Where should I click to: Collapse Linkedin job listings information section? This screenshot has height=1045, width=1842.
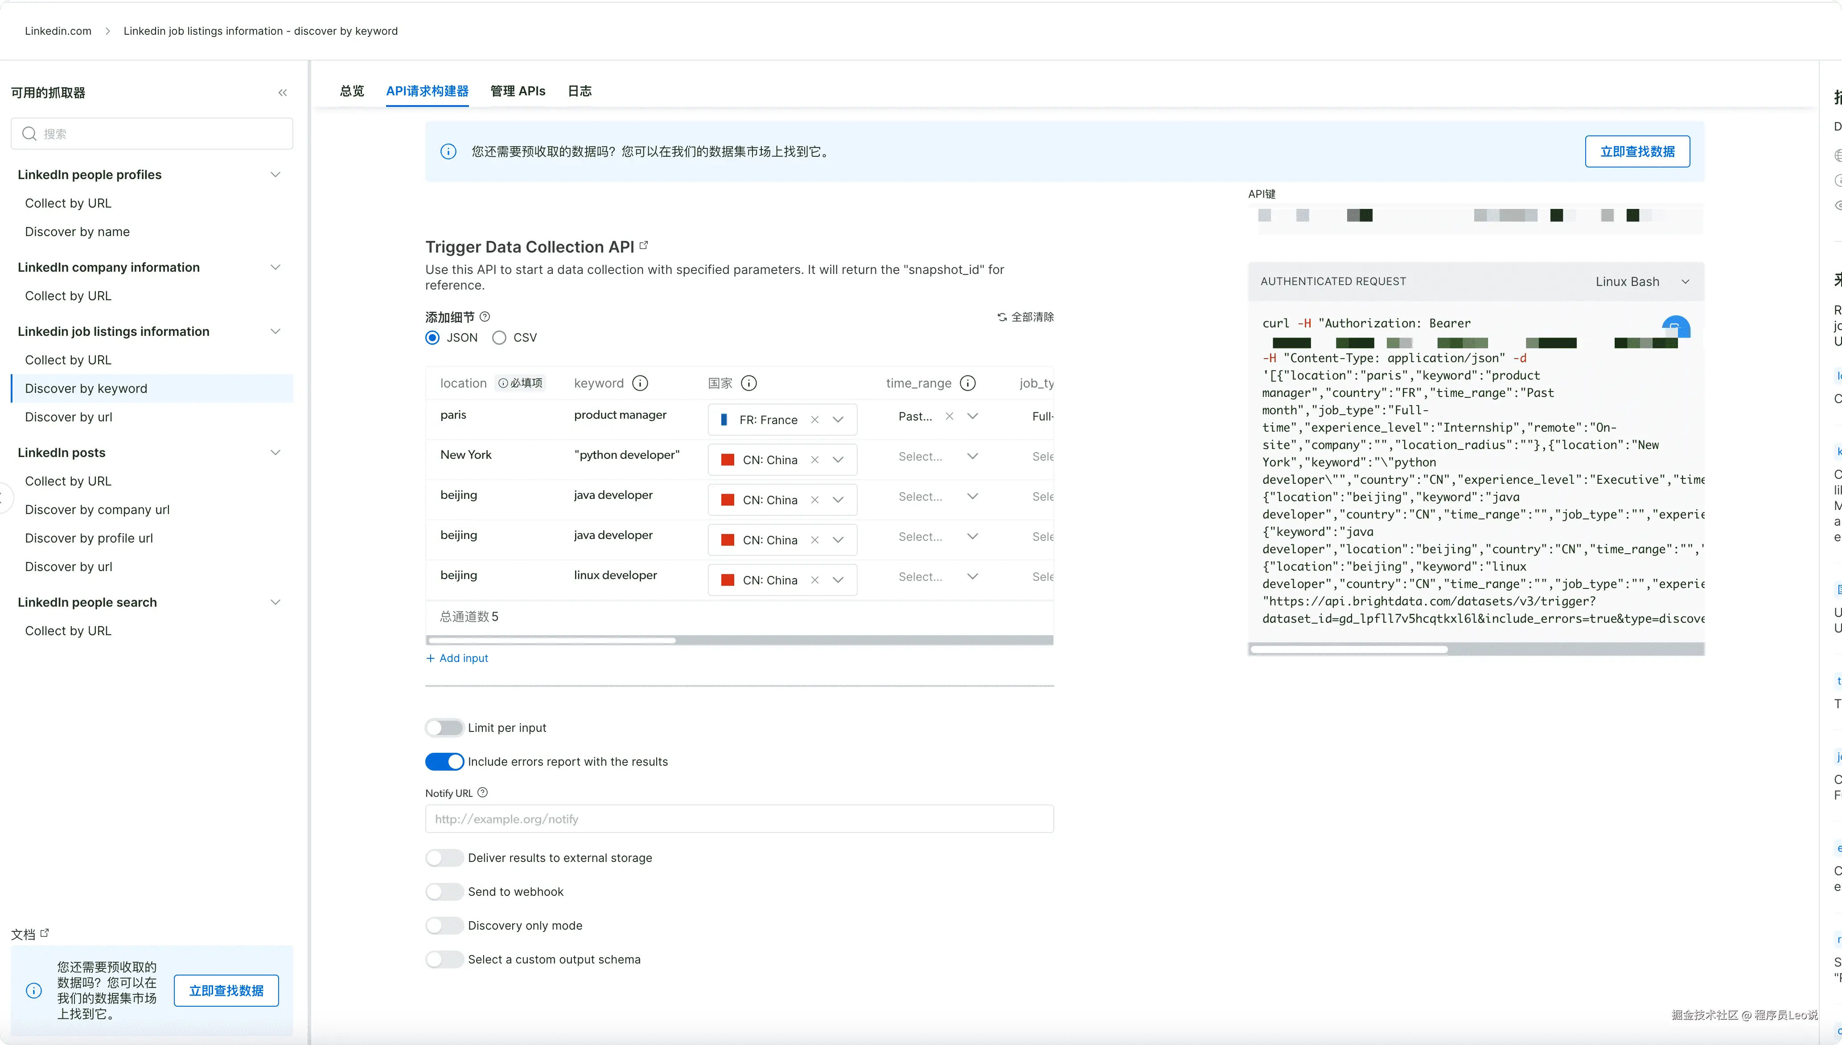click(x=275, y=331)
